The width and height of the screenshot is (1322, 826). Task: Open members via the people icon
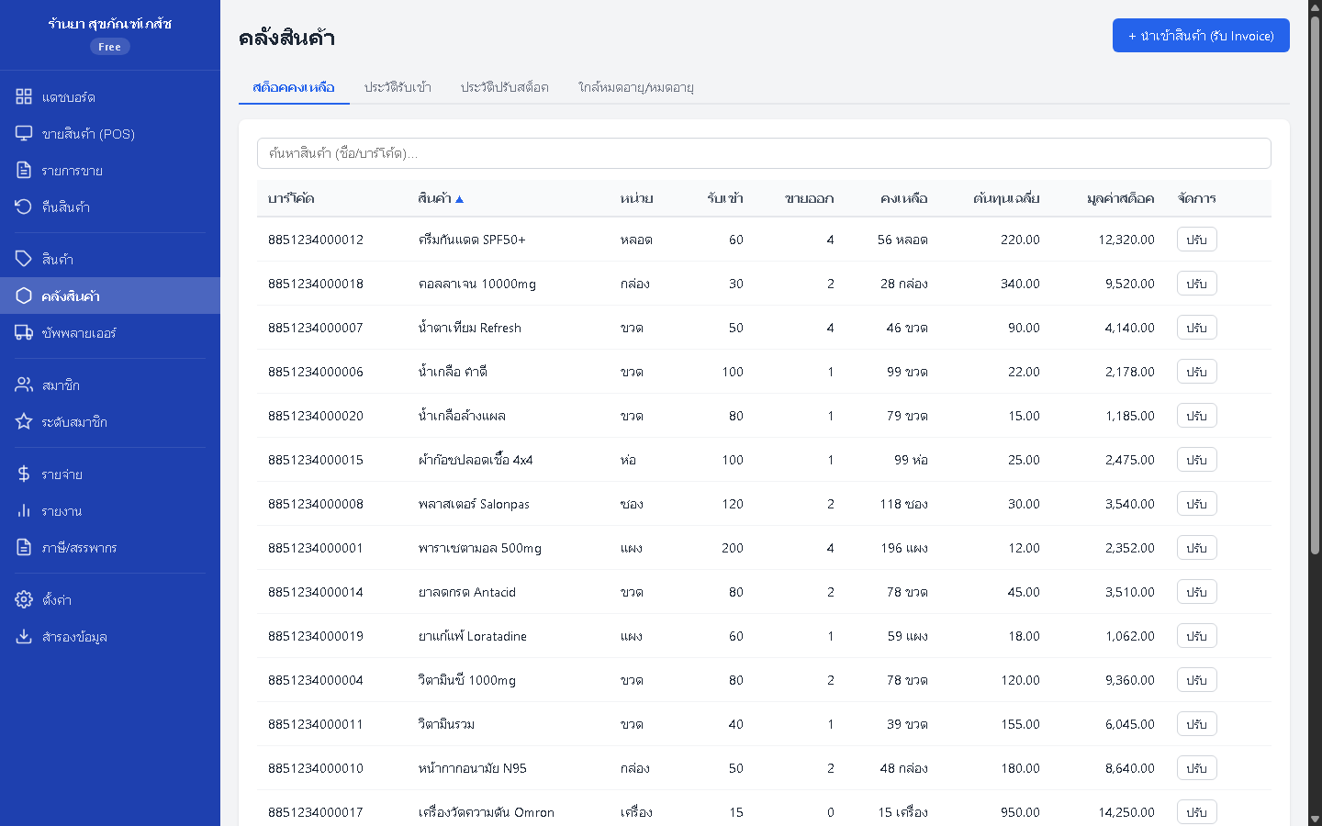point(24,385)
